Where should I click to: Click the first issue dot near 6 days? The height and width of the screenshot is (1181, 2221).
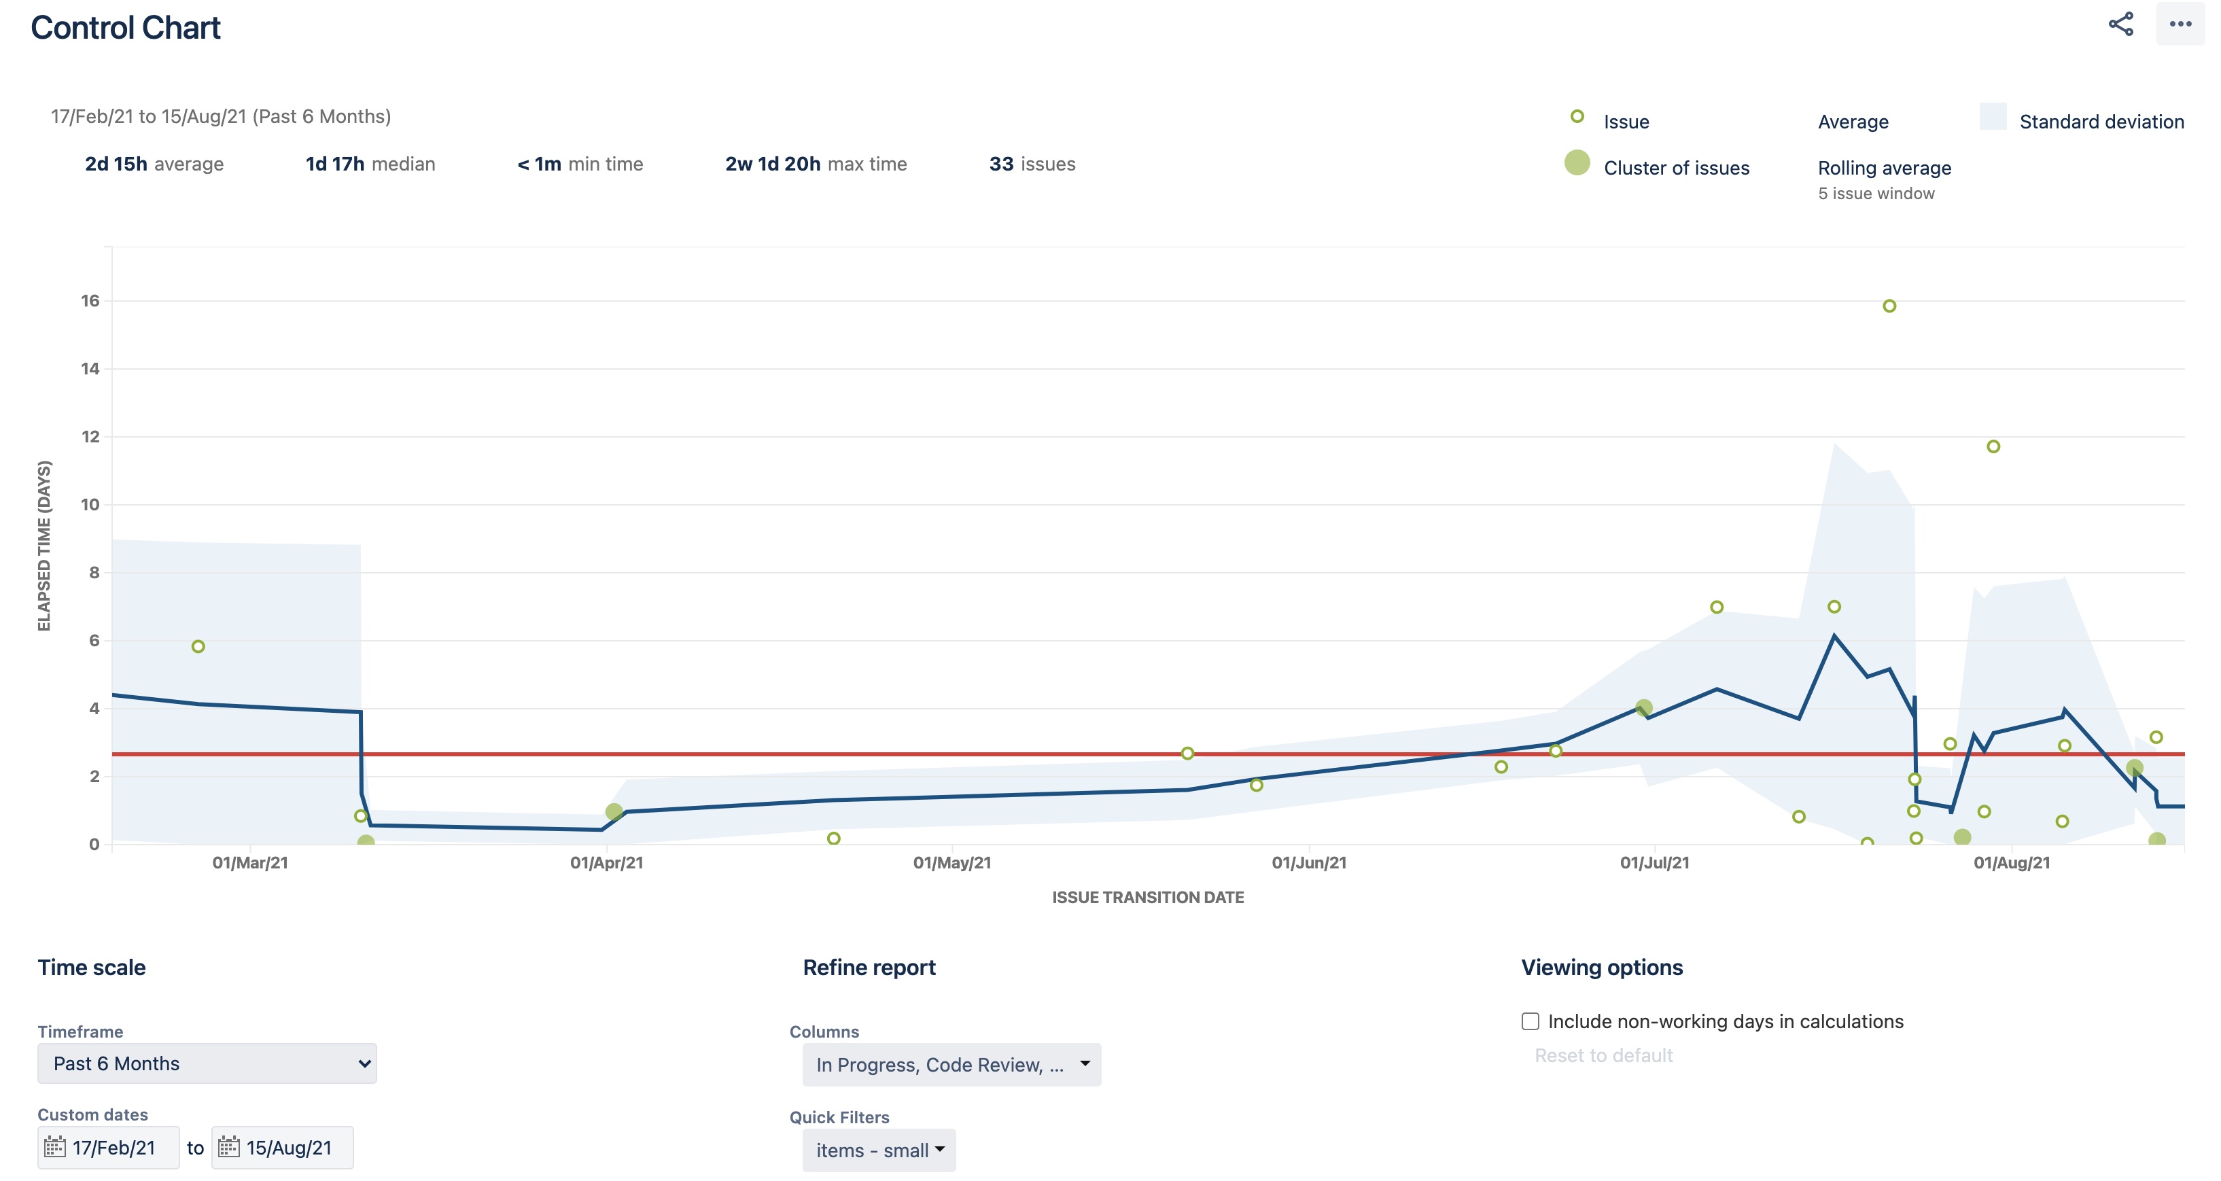[198, 646]
